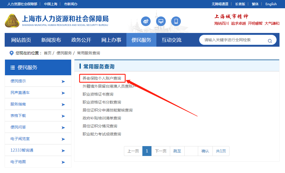Focus the full-site keyword search field
This screenshot has height=173, width=285.
234,40
